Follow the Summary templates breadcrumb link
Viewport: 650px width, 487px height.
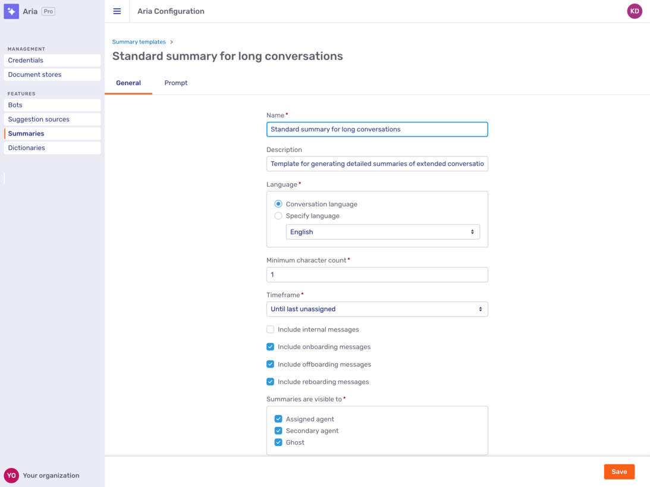click(x=139, y=42)
